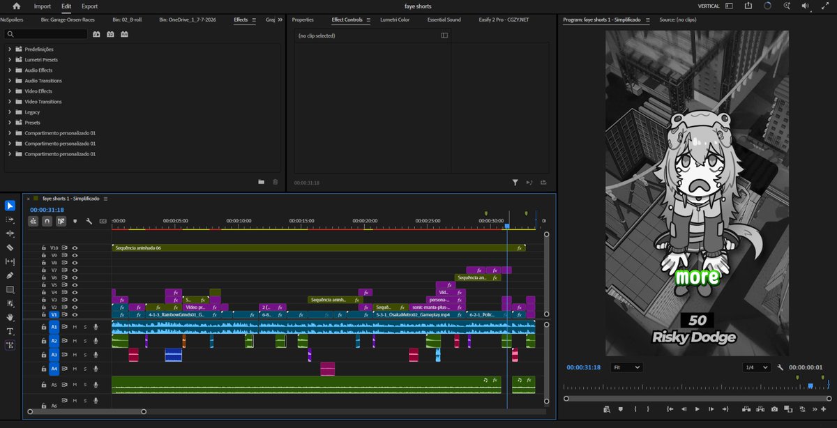
Task: Go to In point
Action: click(670, 409)
